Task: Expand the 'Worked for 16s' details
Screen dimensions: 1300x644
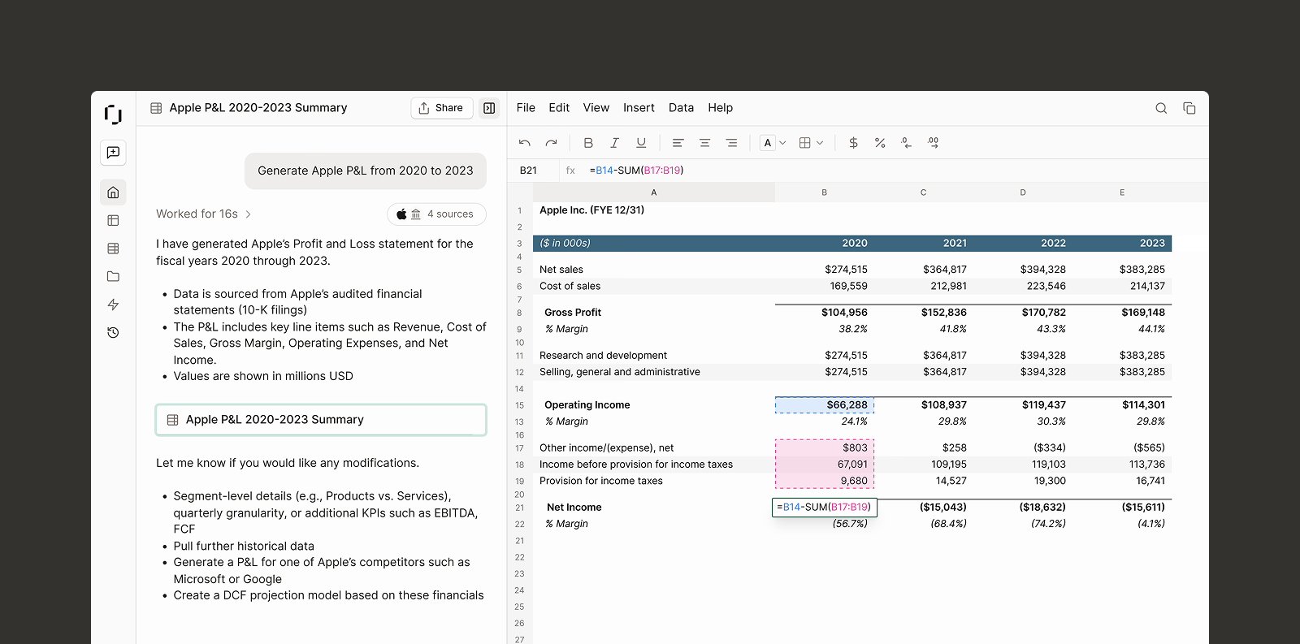Action: click(x=204, y=214)
